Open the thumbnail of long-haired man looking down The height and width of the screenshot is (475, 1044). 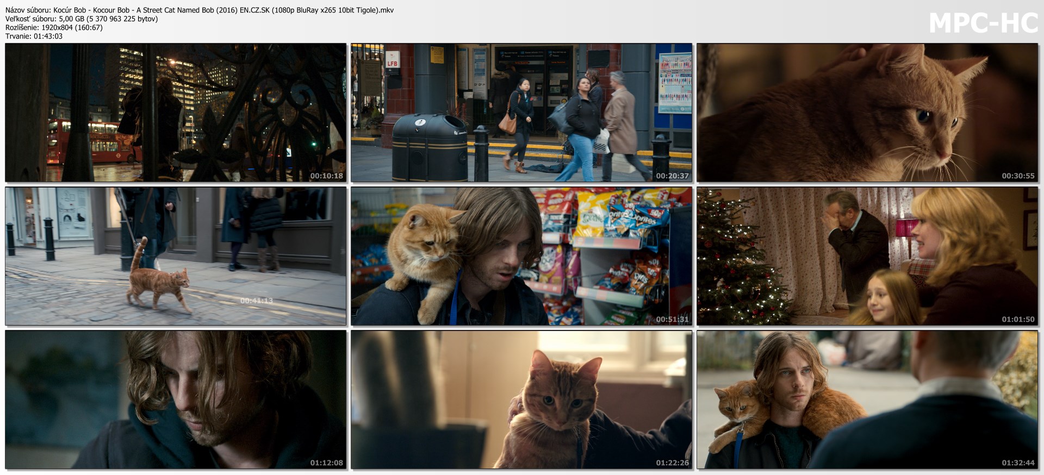coord(175,399)
